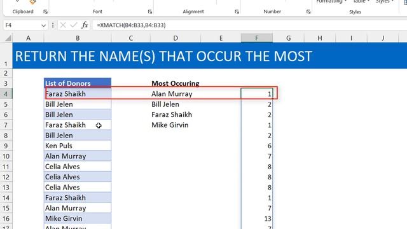Select cell B14 with Faraz Shaikh
The width and height of the screenshot is (407, 229).
pos(78,198)
